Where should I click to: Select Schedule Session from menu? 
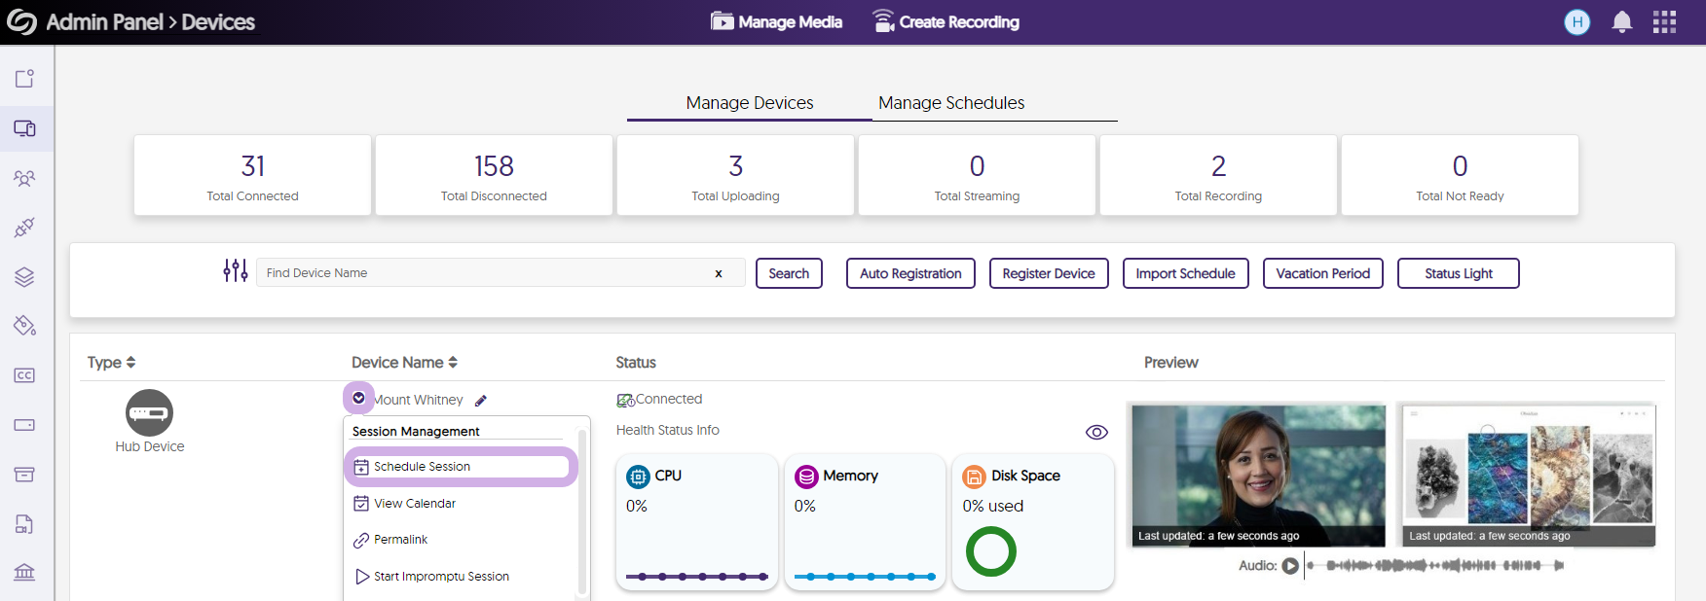tap(422, 467)
